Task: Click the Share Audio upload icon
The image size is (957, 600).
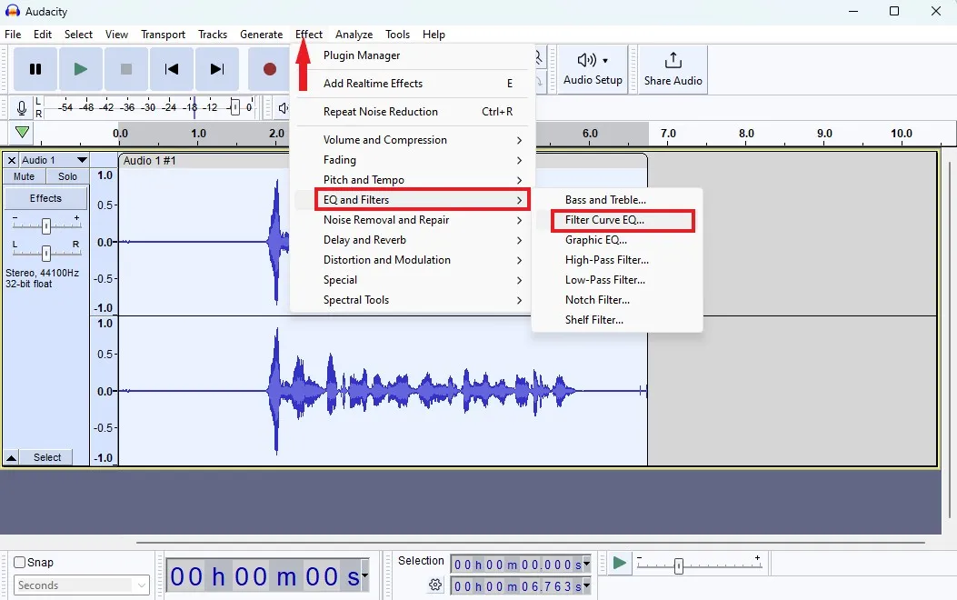Action: pos(673,60)
